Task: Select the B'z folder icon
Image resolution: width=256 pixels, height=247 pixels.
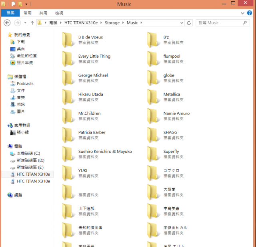Action: (153, 40)
